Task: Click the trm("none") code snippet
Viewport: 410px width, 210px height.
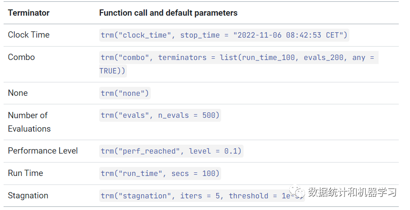Action: [125, 93]
